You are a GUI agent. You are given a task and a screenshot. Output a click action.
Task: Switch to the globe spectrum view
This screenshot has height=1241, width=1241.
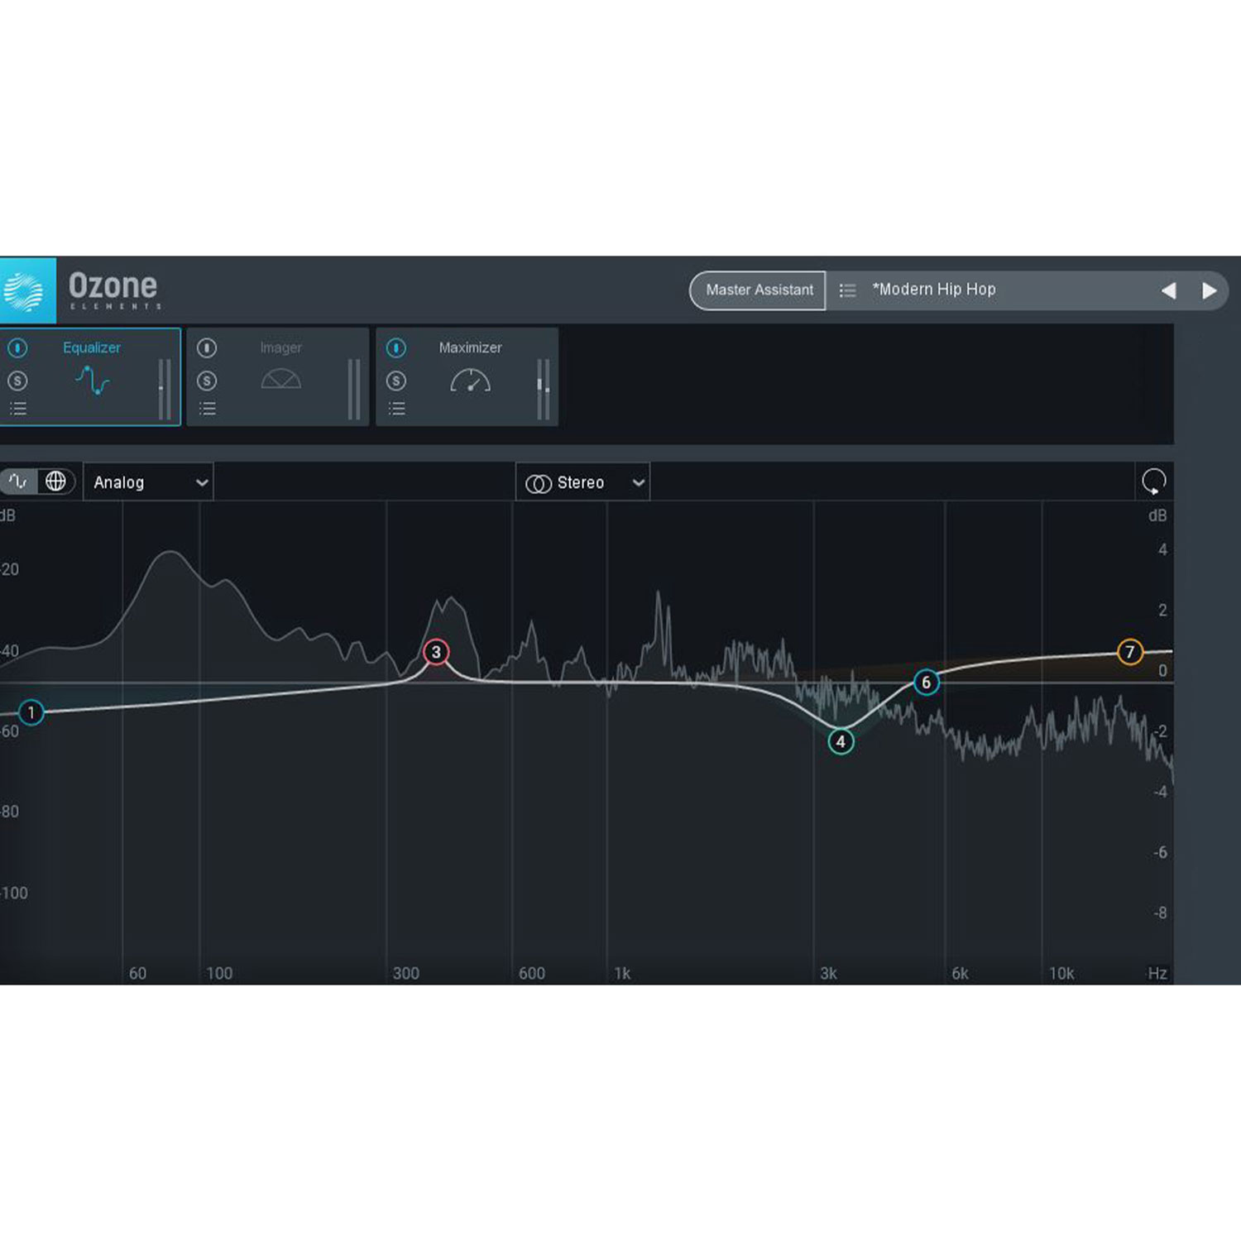[55, 482]
